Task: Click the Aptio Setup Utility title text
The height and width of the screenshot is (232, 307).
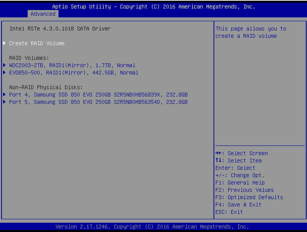Action: tap(154, 7)
